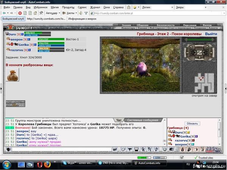Screen dimensions: 227x170
Task: Open the home page icon in toolbar
Action: coord(35,13)
